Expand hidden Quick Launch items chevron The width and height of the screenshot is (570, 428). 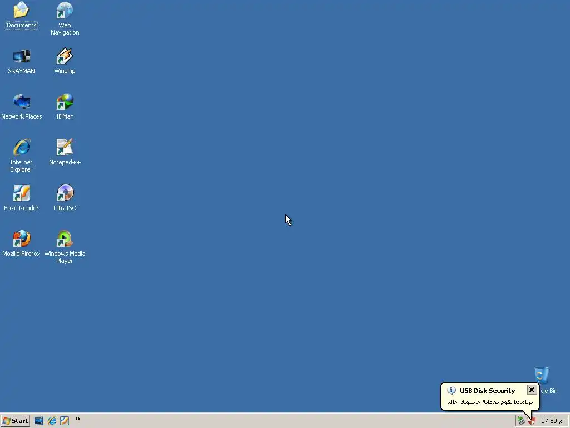78,419
